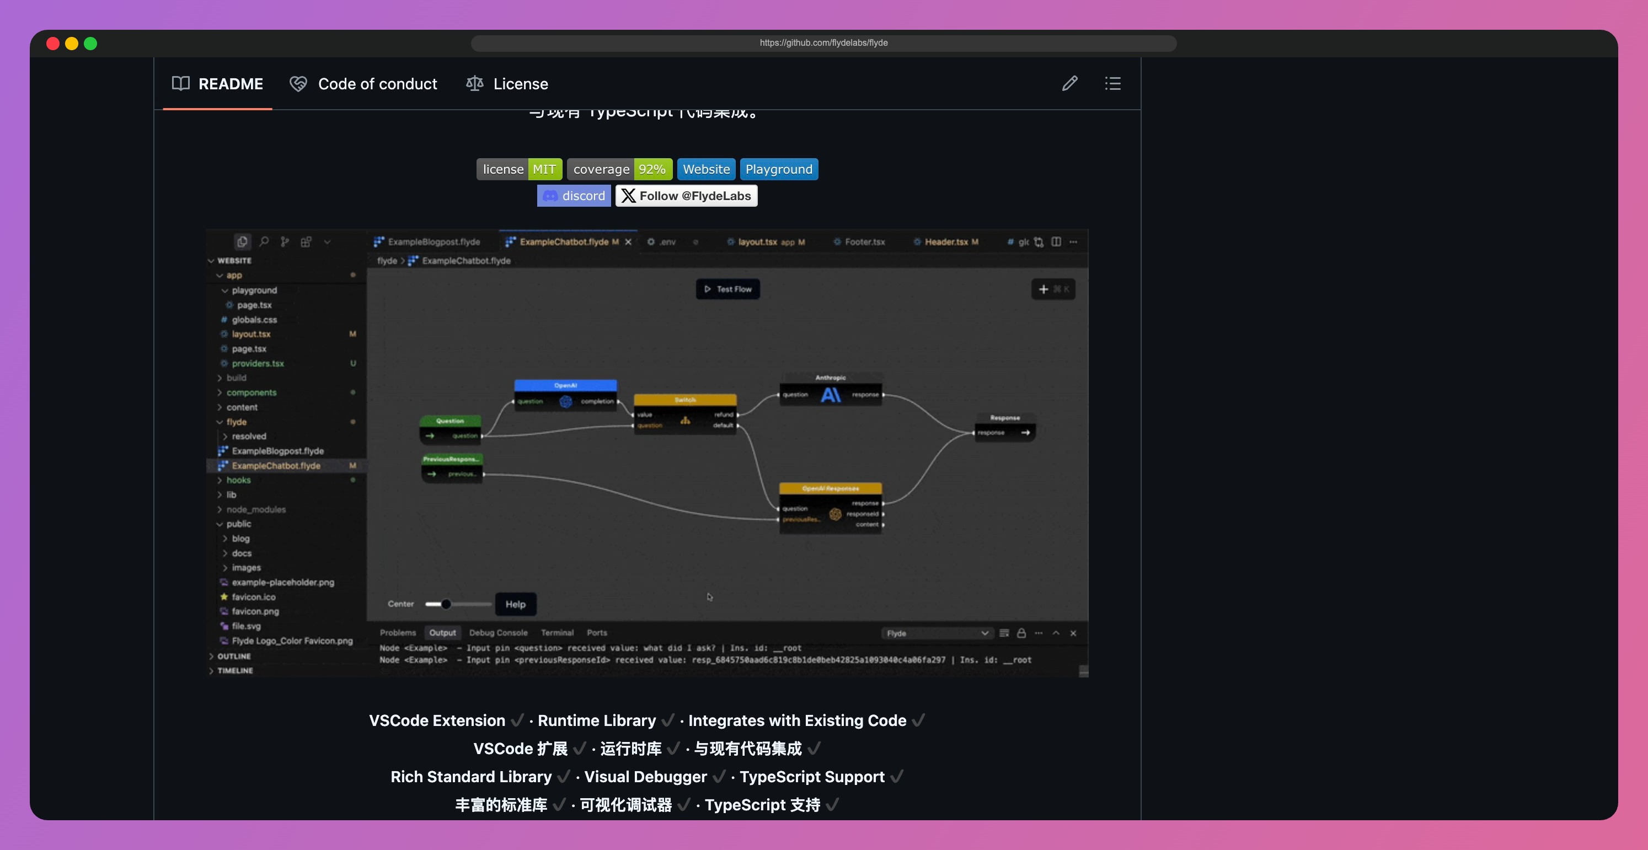Click the browser URL address bar
Viewport: 1648px width, 850px height.
pyautogui.click(x=823, y=43)
